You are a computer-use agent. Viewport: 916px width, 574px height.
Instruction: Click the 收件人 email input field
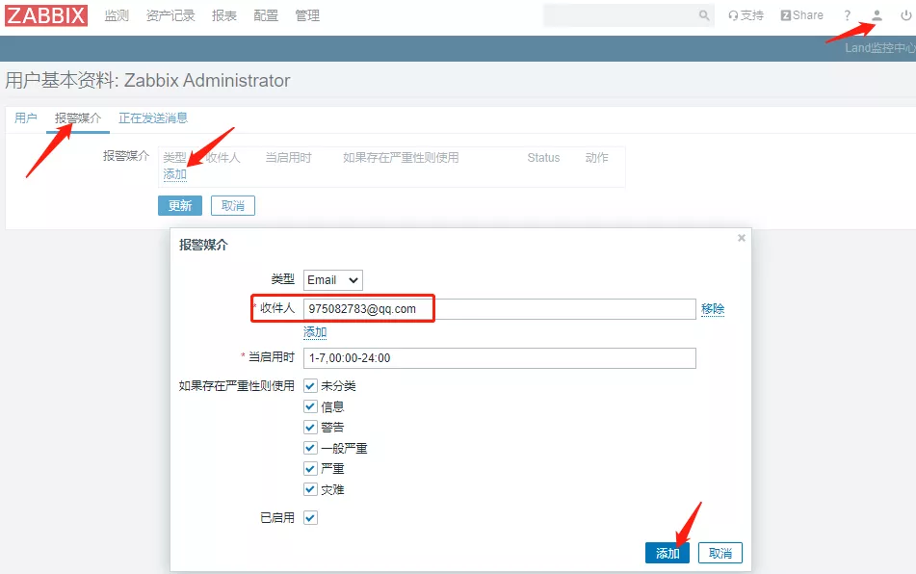[x=499, y=309]
